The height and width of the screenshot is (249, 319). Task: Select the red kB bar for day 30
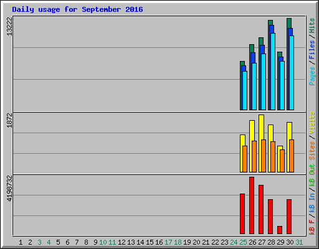pos(289,217)
